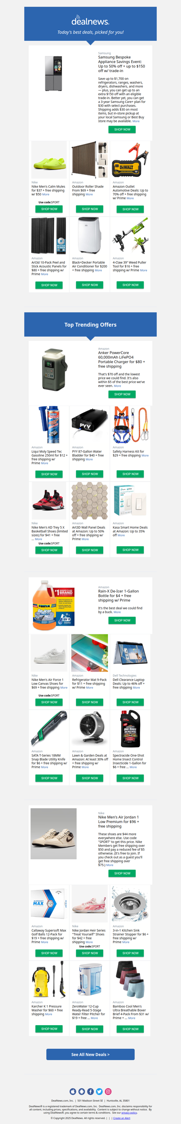This screenshot has height=1124, width=181.
Task: Open the Apple app store icon
Action: (x=73, y=1091)
